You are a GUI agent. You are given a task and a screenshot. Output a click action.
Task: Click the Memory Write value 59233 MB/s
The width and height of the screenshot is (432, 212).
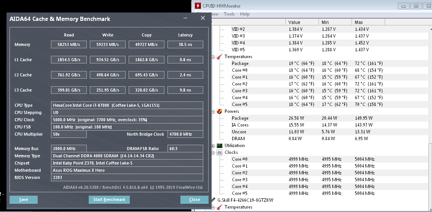[x=108, y=44]
